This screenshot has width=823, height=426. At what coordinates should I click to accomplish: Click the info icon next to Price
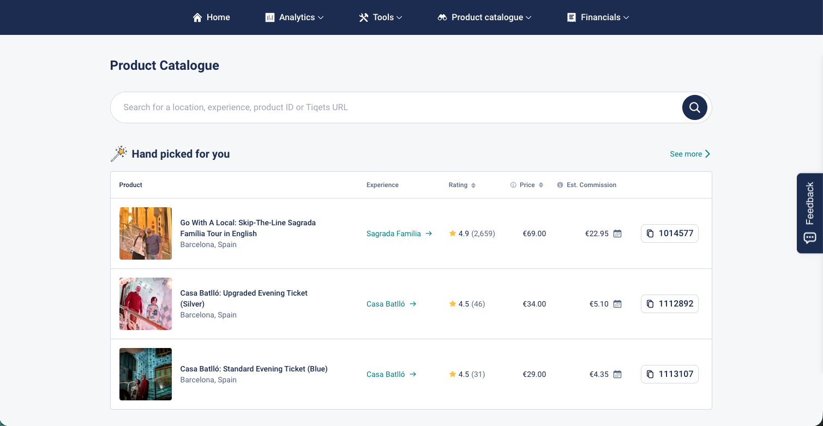coord(513,185)
